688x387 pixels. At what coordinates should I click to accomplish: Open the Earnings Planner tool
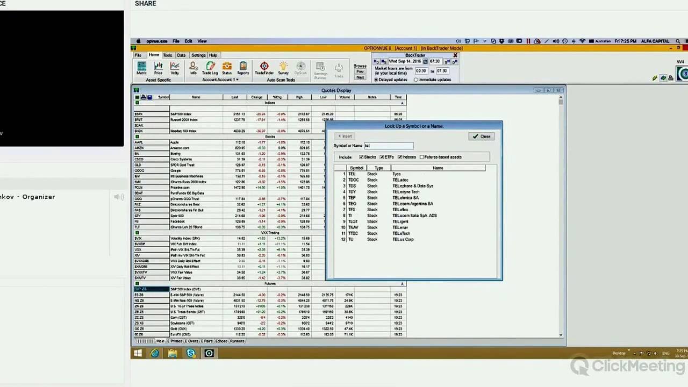tap(320, 70)
